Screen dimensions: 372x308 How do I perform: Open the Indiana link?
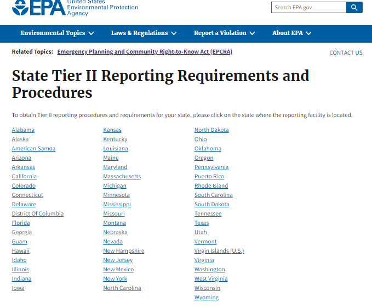21,278
